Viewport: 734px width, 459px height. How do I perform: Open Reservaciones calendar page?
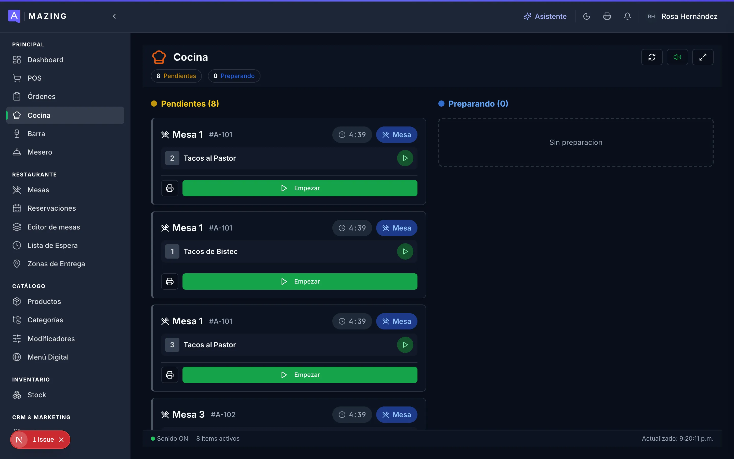65,208
